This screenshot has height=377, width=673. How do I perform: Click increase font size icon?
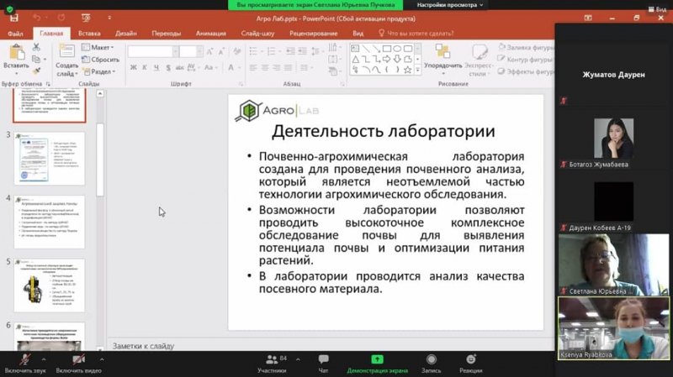209,51
